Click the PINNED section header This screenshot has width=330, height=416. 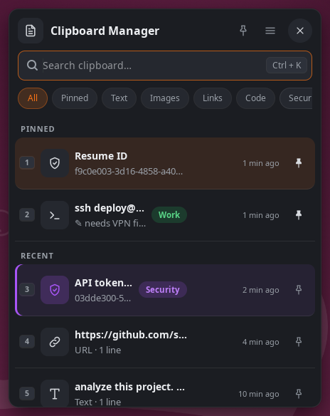click(x=38, y=129)
